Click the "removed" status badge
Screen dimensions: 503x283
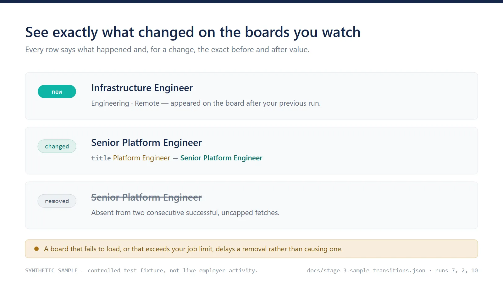click(x=57, y=201)
